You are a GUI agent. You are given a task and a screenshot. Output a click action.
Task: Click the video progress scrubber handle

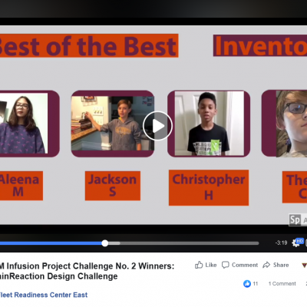point(105,243)
